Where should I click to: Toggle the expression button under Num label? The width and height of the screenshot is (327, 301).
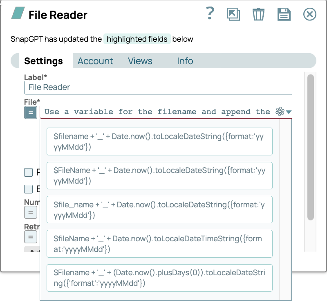point(31,213)
